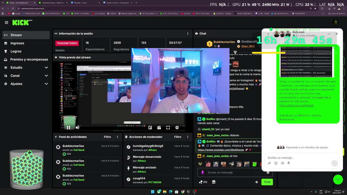Enter fullscreen on stream preview
Image resolution: width=347 pixels, height=195 pixels.
168,128
